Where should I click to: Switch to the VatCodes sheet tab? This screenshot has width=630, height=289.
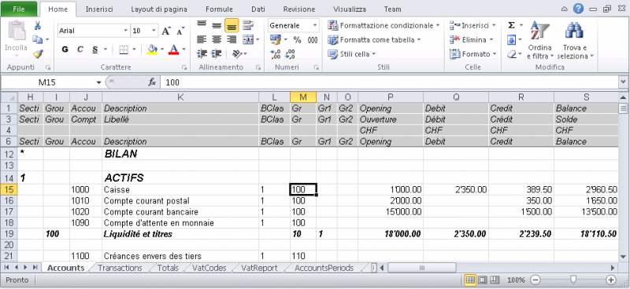209,268
